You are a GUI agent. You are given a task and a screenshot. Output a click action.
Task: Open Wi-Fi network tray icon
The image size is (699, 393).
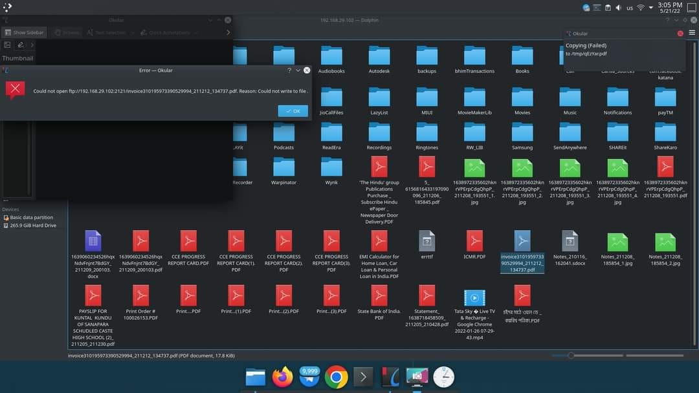click(x=640, y=8)
